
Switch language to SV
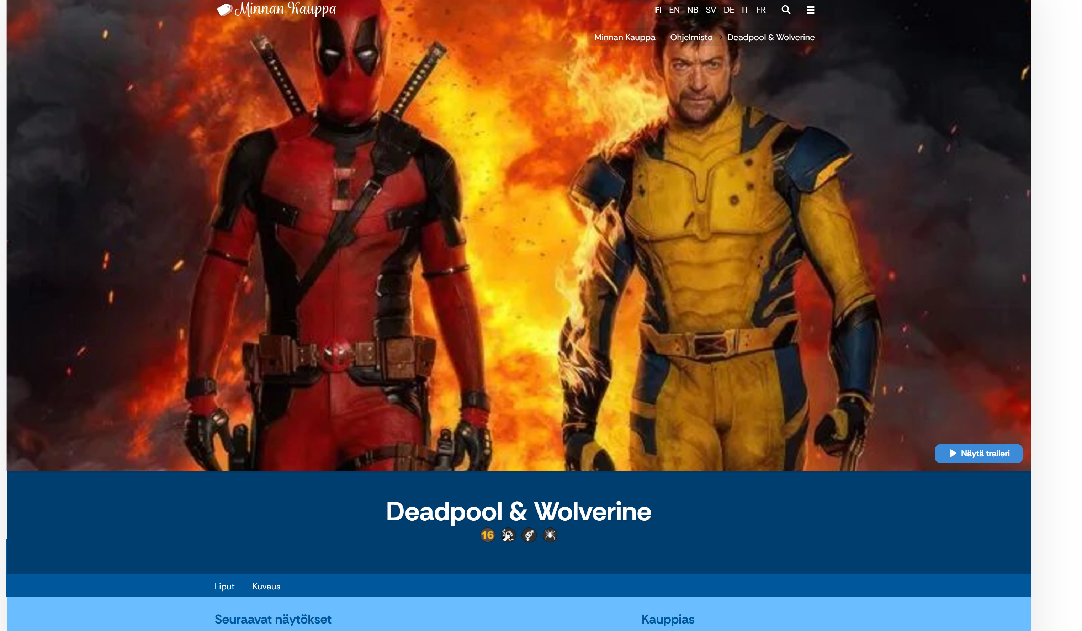tap(711, 10)
